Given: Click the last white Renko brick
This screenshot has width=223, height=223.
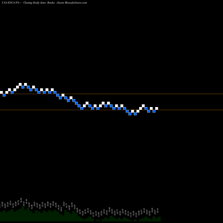Looking at the screenshot, I should pos(157,108).
